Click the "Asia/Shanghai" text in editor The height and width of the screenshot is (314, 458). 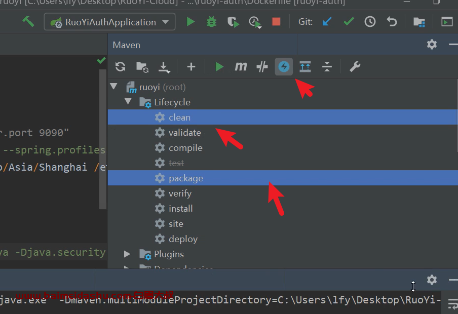tap(48, 167)
